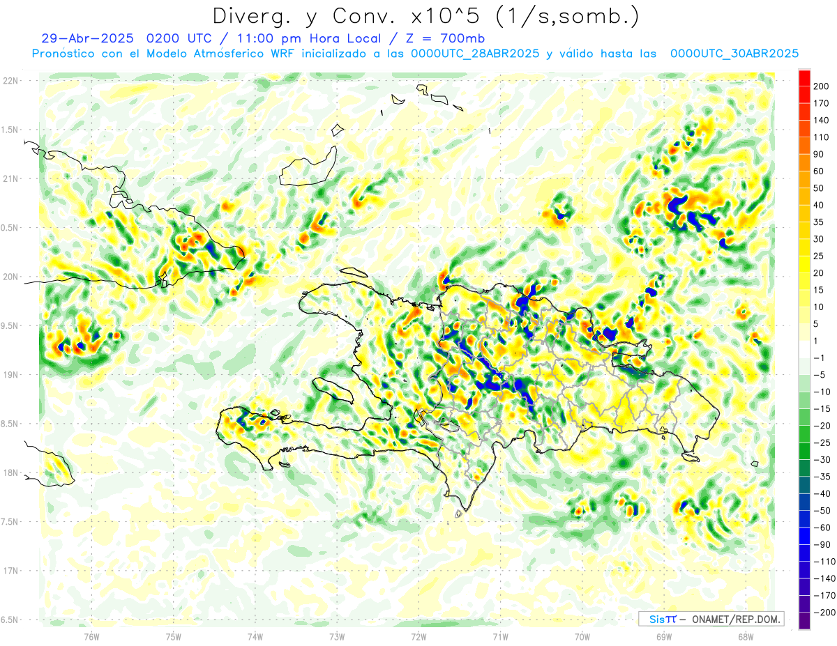Viewport: 837px width, 646px height.
Task: Click the 70W longitude label
Action: tap(582, 636)
